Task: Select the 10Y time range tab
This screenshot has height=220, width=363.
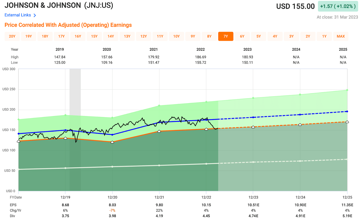Action: 176,36
